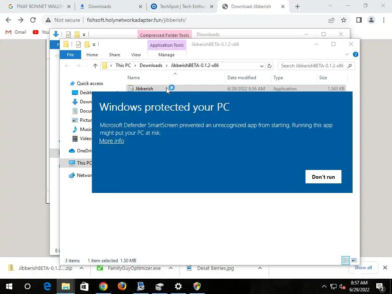Switch to the TechSpot browser tab

(181, 7)
